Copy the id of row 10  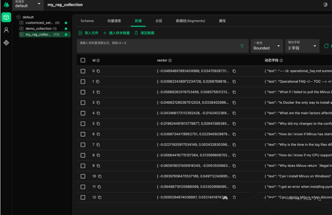tap(100, 176)
